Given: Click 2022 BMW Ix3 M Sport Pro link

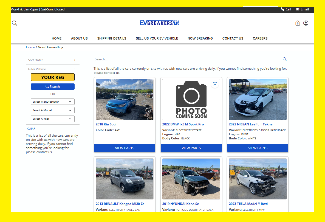Looking at the screenshot, I should pos(183,124).
